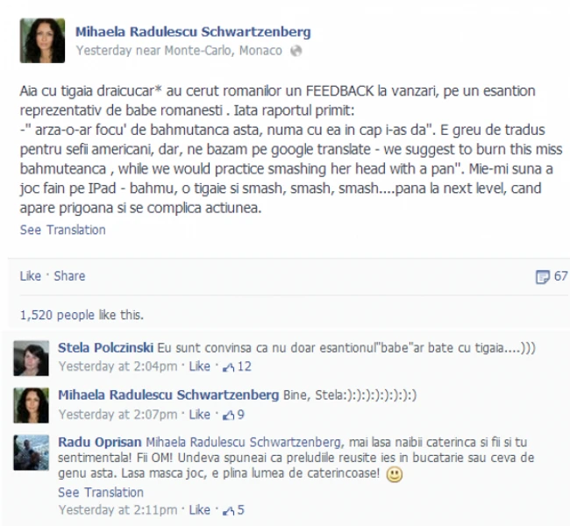Click thumbs-up icon with 5 likes
Screen dimensions: 570x526
pyautogui.click(x=228, y=510)
